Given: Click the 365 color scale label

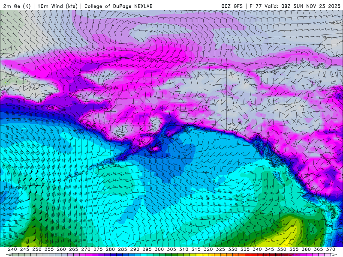Looking at the screenshot, I should [319, 249].
